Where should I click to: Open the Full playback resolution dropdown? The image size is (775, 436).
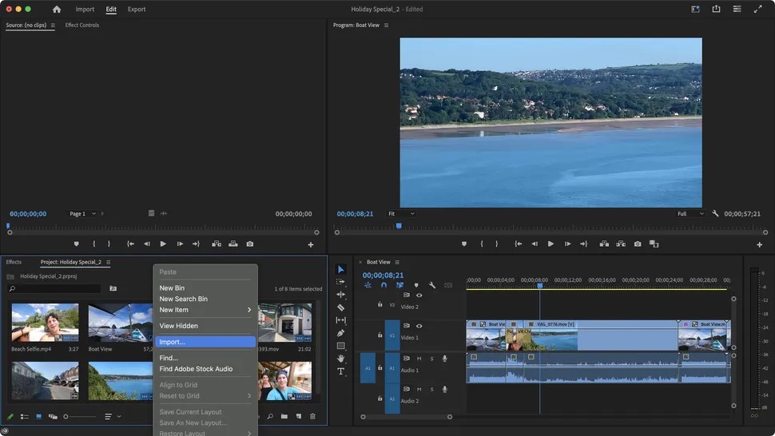(690, 214)
